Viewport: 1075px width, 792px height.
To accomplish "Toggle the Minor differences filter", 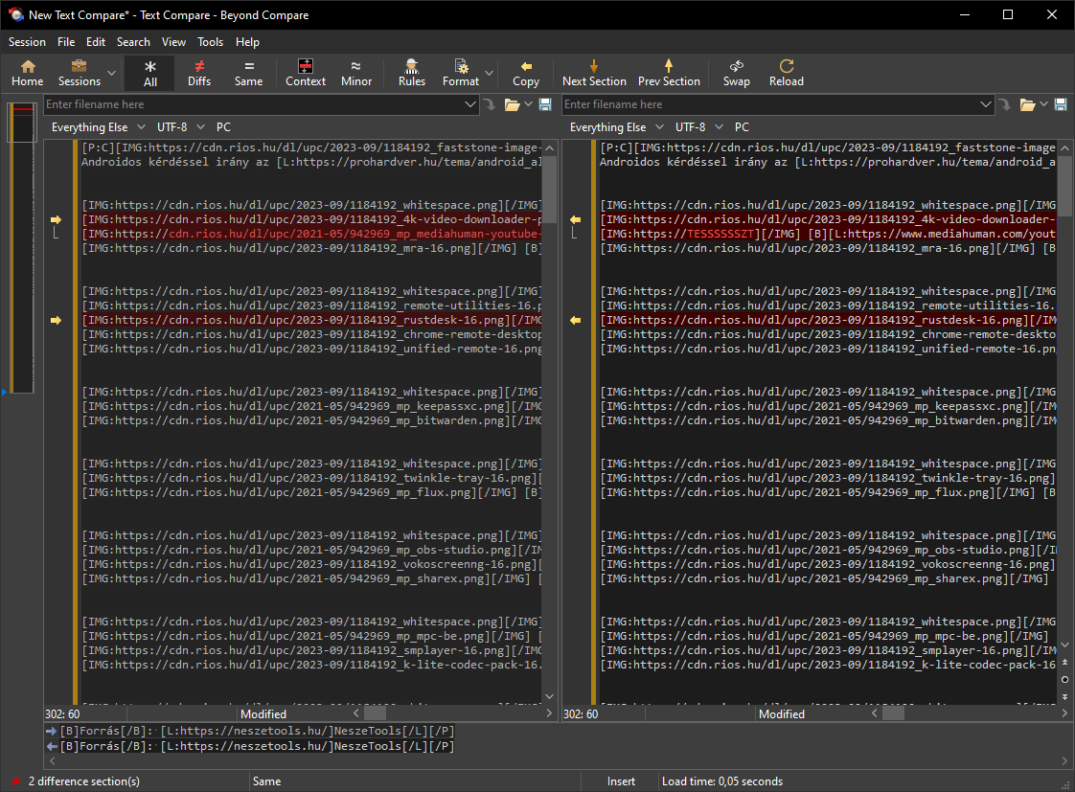I will [x=356, y=74].
